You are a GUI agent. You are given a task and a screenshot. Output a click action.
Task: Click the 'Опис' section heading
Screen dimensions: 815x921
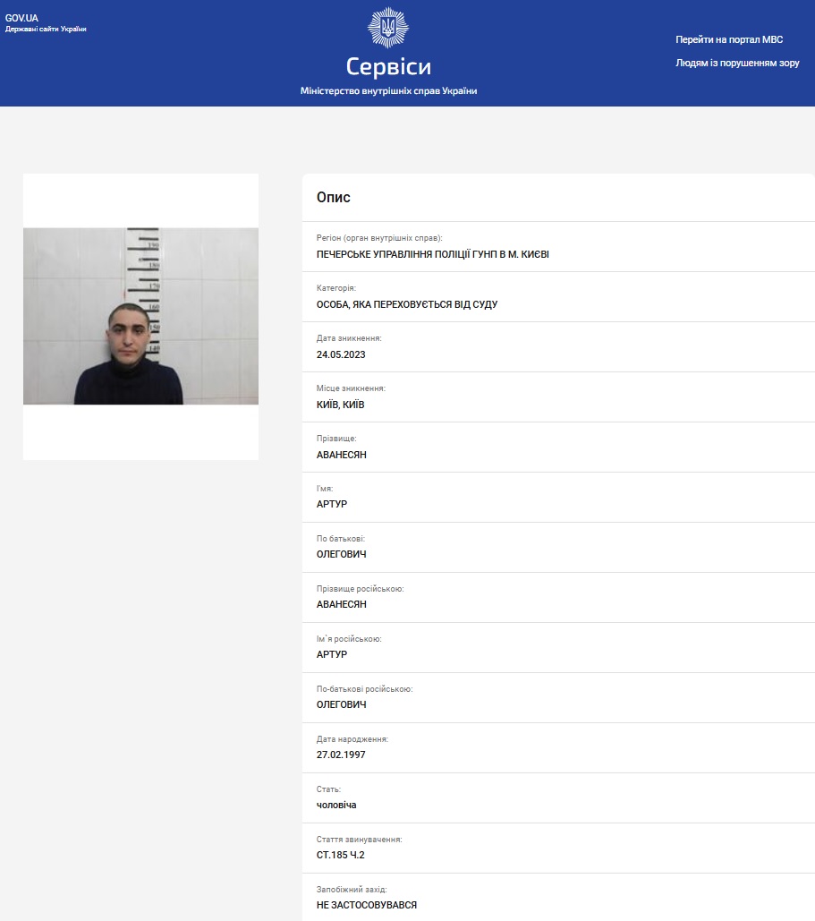[334, 198]
